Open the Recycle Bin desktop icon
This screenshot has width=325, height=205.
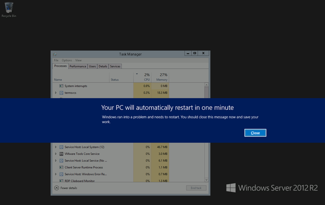8,9
